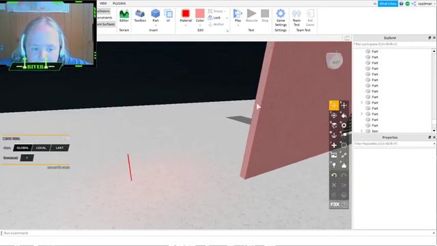
Task: Open the Filter Properties dropdown arrow
Action: [434, 144]
